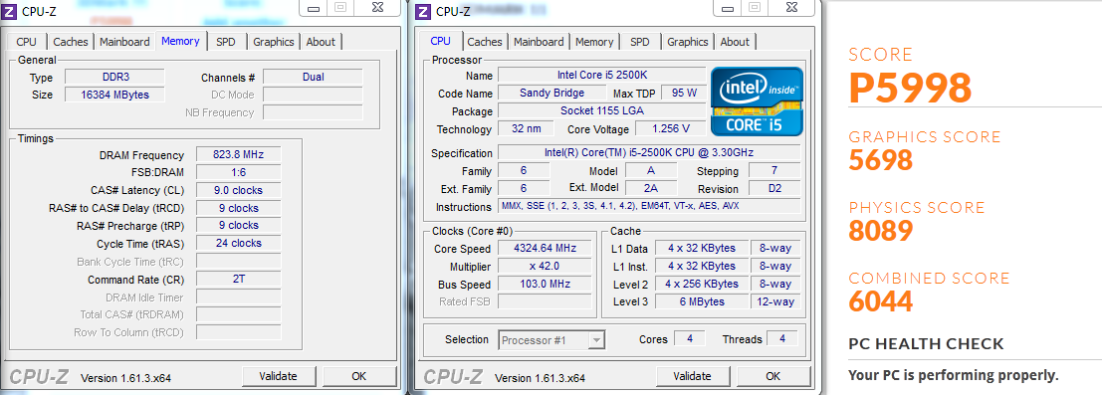
Task: Switch to Graphics tab in CPU window
Action: [x=687, y=42]
